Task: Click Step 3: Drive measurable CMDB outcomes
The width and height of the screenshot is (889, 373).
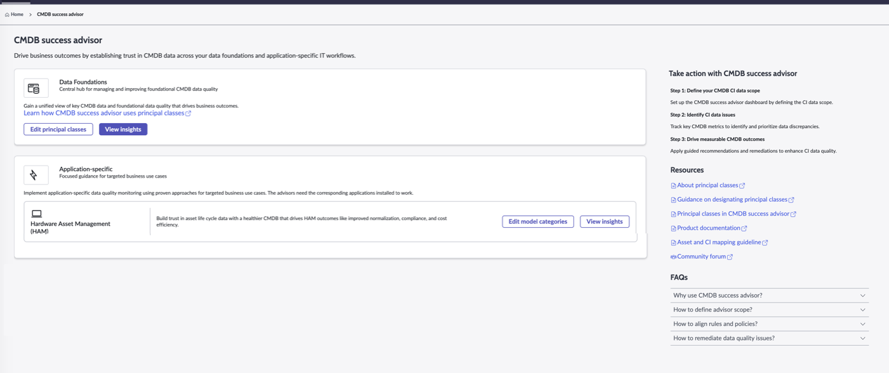Action: (718, 139)
